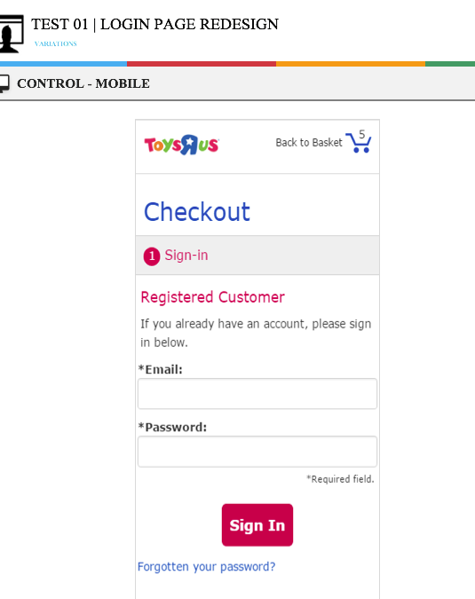Click the Registered Customer heading

pyautogui.click(x=212, y=297)
